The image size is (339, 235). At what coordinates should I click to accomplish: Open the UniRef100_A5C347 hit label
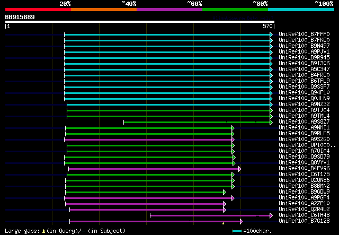(304, 69)
